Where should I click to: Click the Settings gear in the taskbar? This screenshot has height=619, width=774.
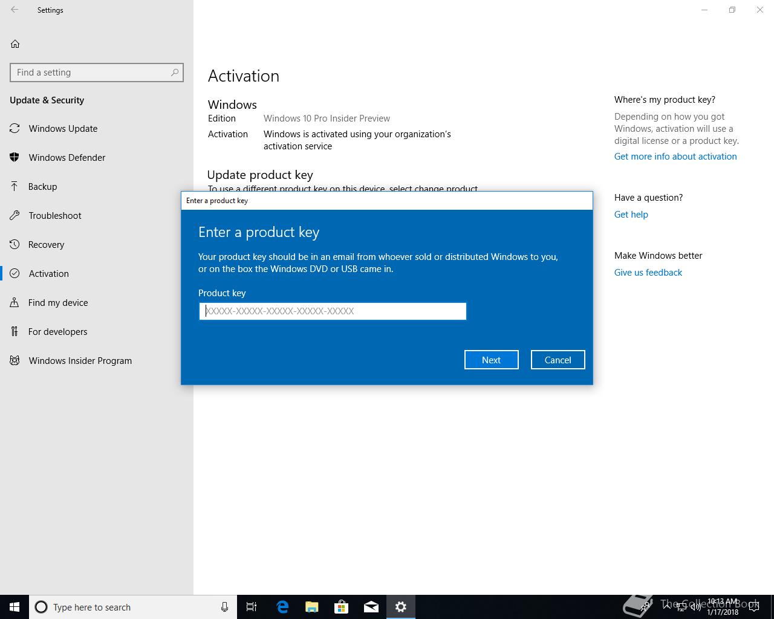click(x=401, y=607)
